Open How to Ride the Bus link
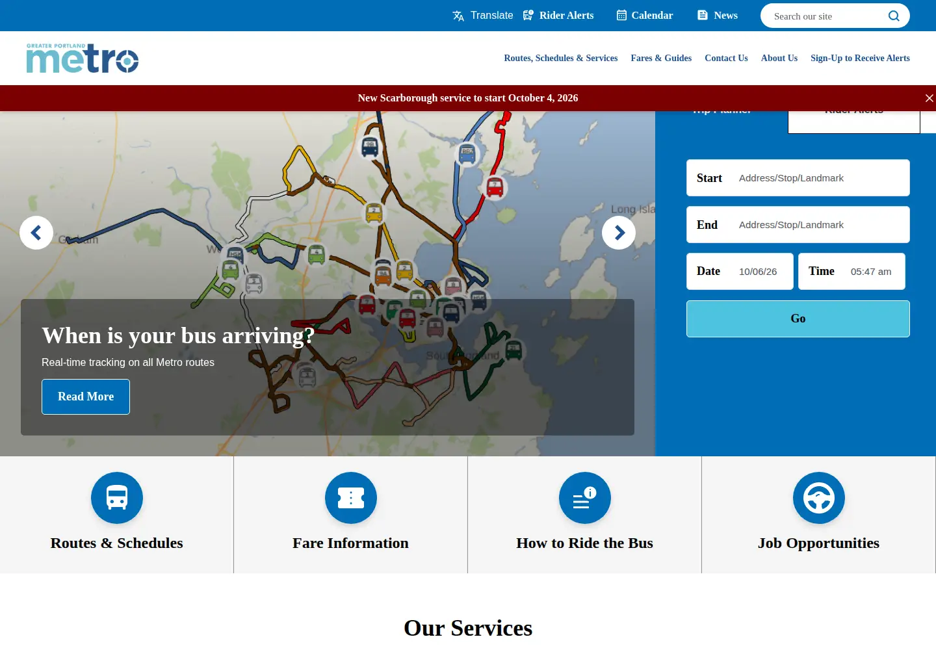 [x=585, y=543]
